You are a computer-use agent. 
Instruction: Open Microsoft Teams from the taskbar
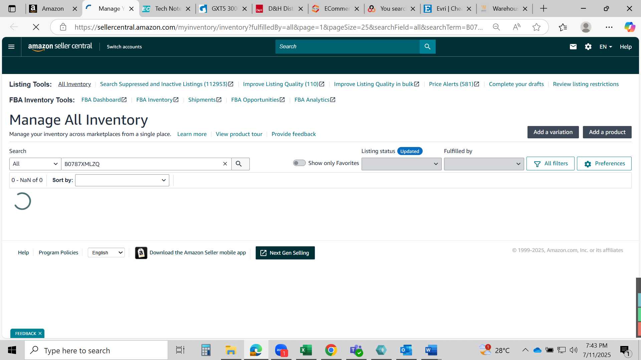[x=356, y=350]
